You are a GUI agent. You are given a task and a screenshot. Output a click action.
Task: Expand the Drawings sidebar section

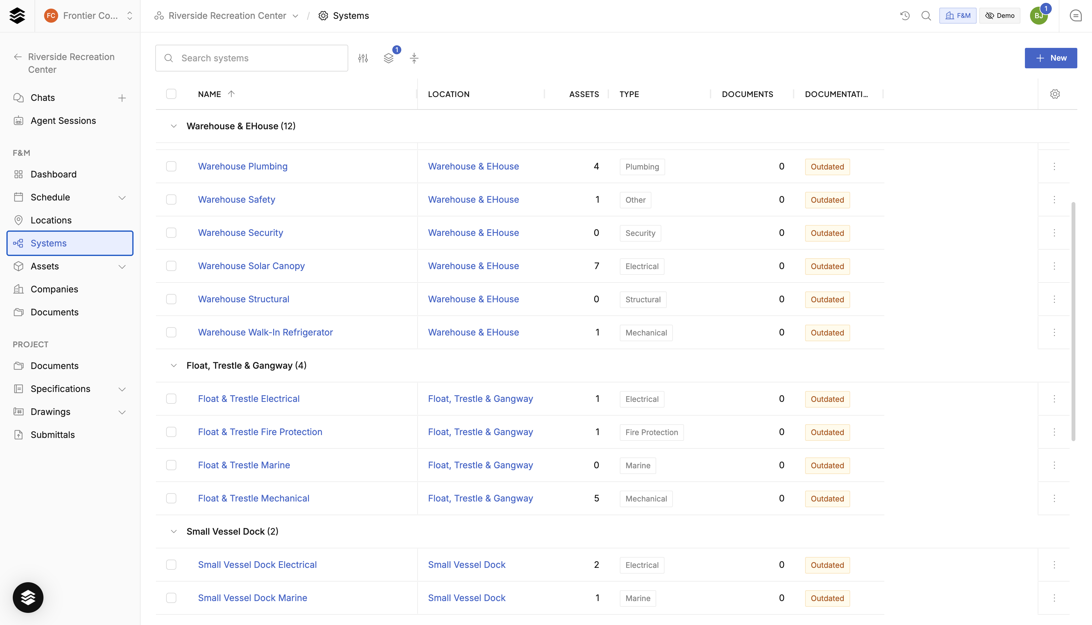pyautogui.click(x=122, y=412)
